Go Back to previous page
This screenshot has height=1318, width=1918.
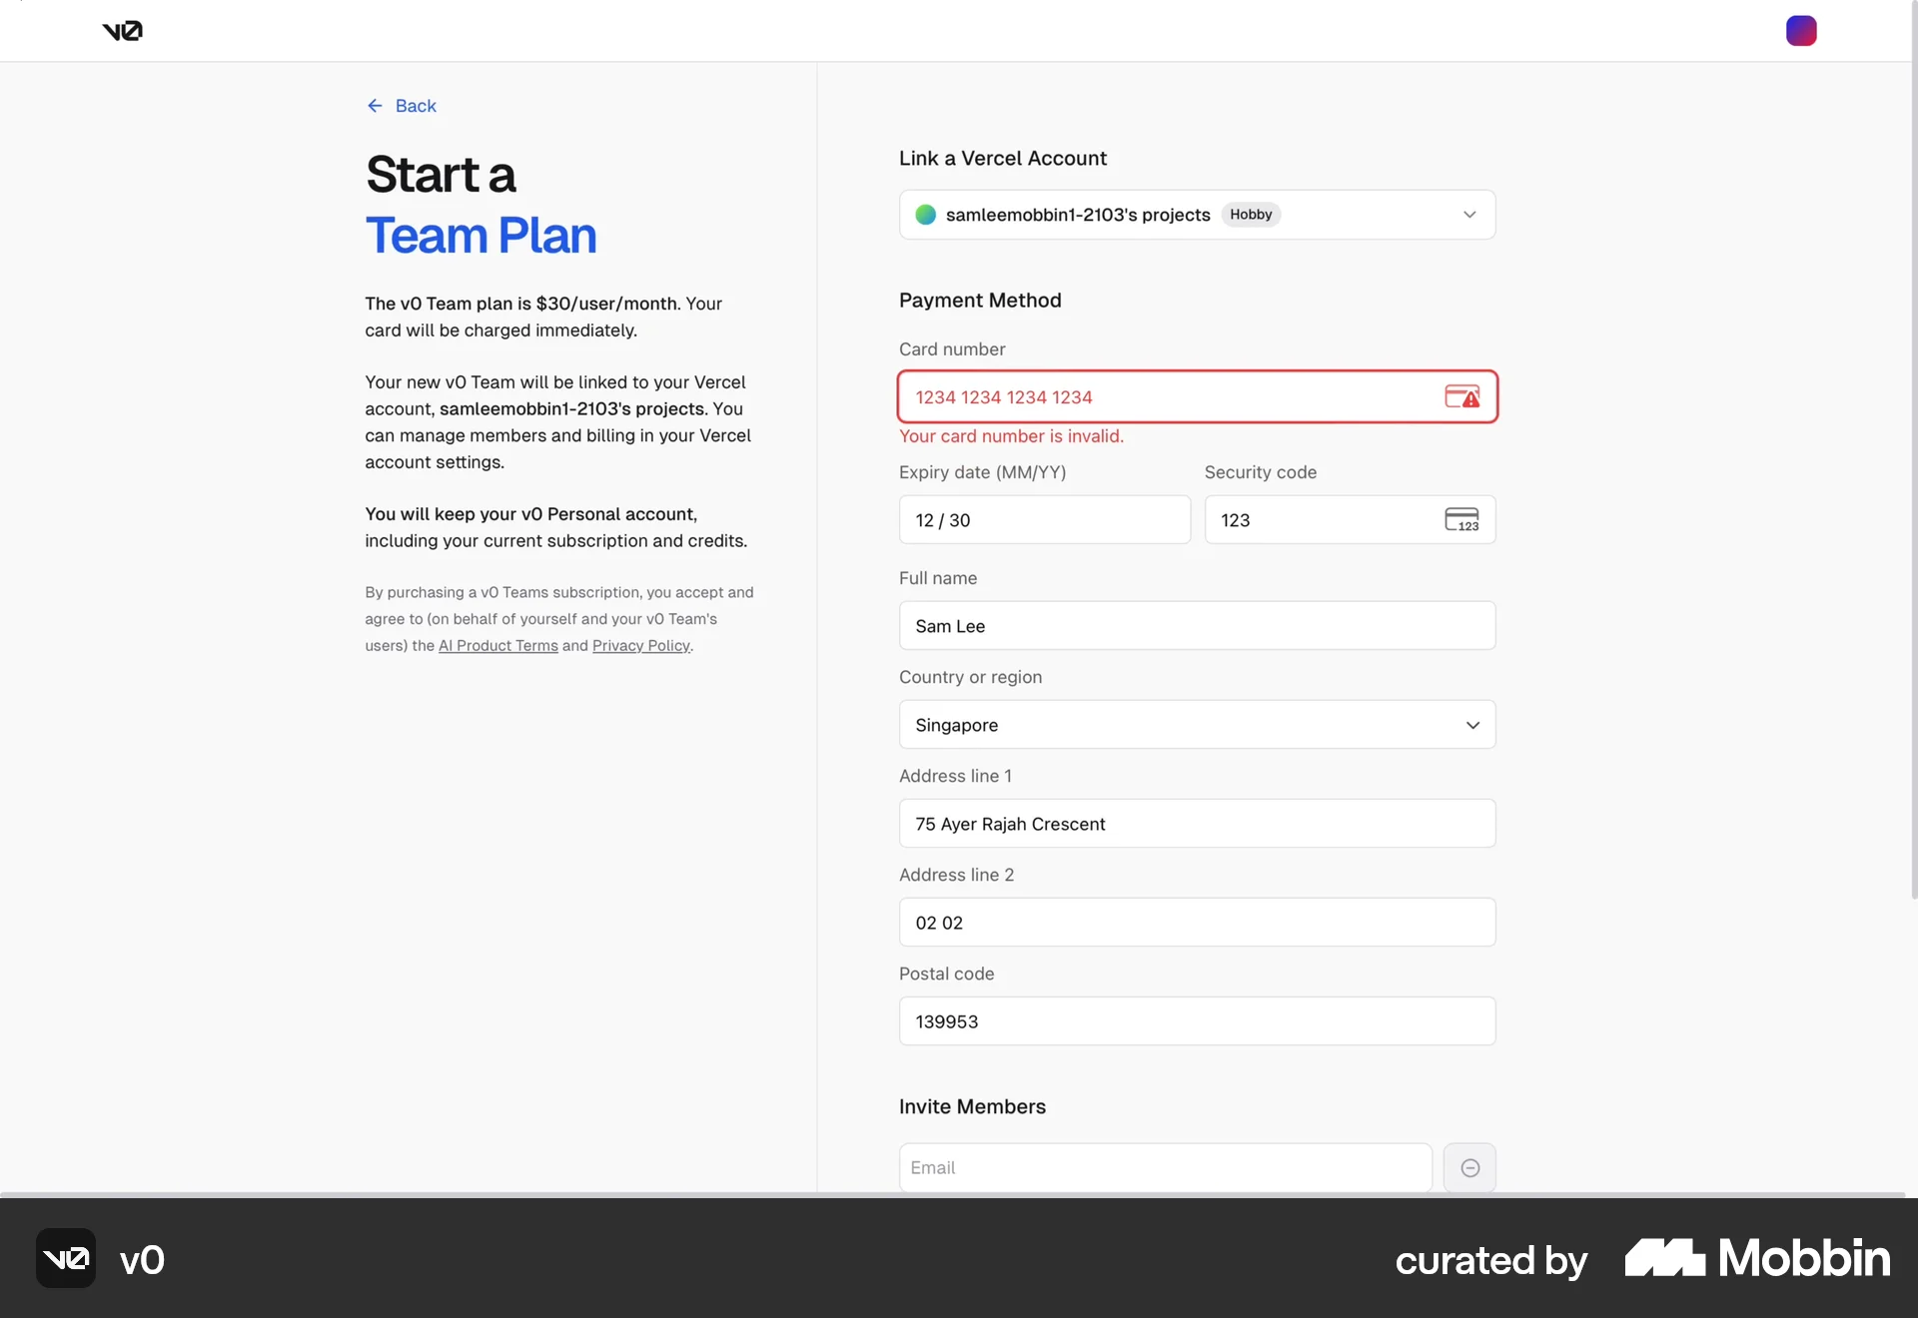(416, 106)
